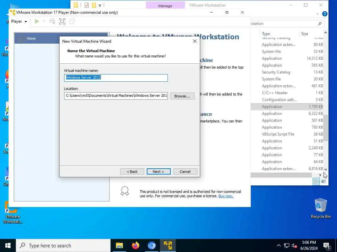Screen dimensions: 337x252
Task: Open the power options dropdown arrow beside play
Action: point(44,21)
